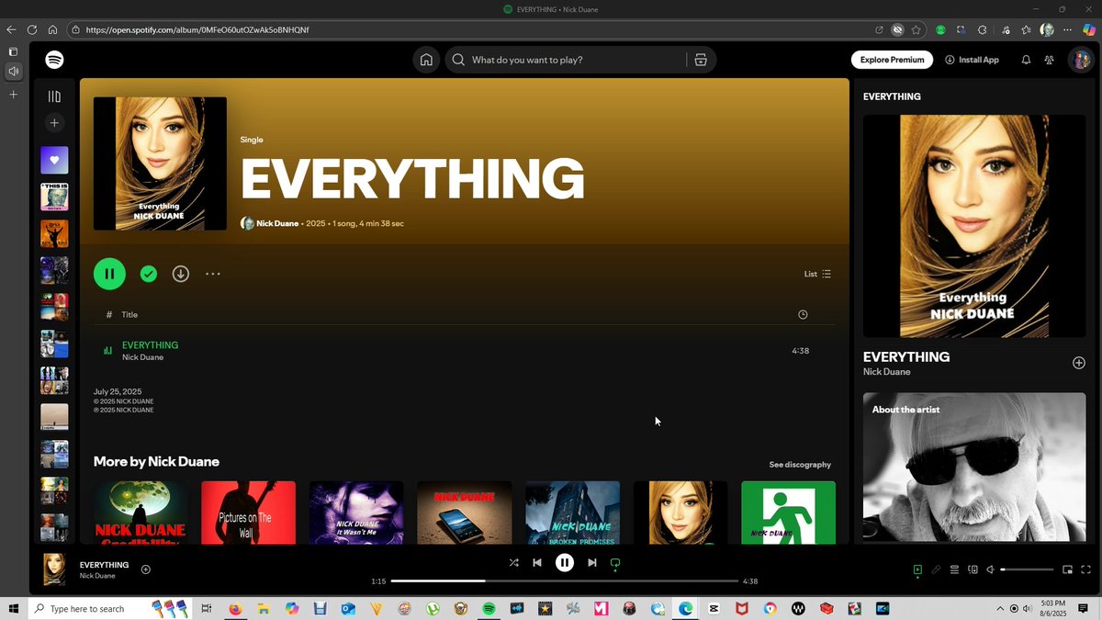Open the 'This Is' playlist in the sidebar
Viewport: 1102px width, 620px height.
(54, 197)
